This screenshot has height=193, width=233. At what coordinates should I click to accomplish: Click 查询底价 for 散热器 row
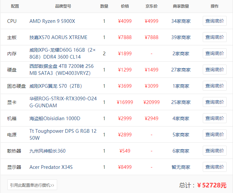click(x=214, y=151)
